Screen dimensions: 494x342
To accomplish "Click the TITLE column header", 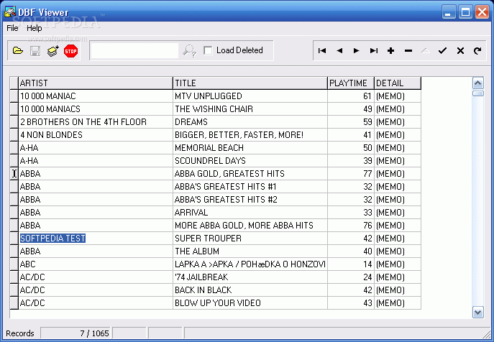I will [250, 83].
